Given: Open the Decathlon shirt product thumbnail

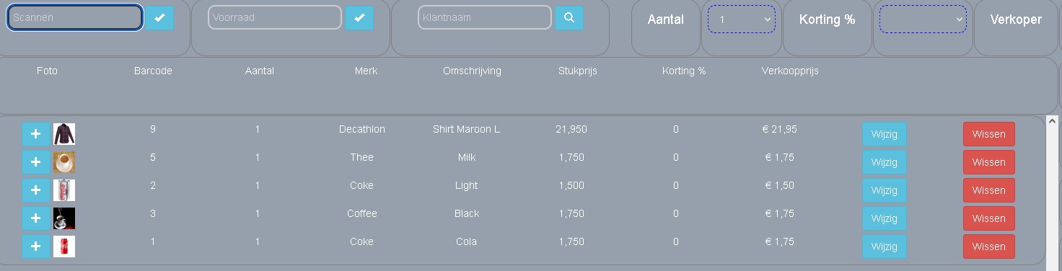Looking at the screenshot, I should pyautogui.click(x=64, y=134).
